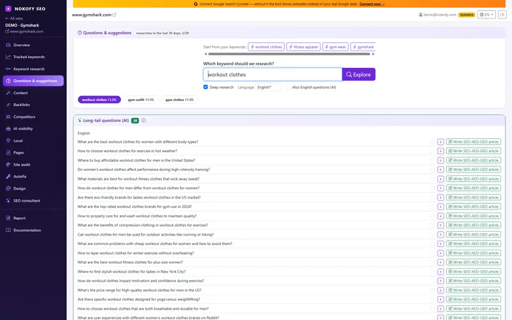Go back via 'All sites' link
Screen dimensions: 512x320
[14, 19]
